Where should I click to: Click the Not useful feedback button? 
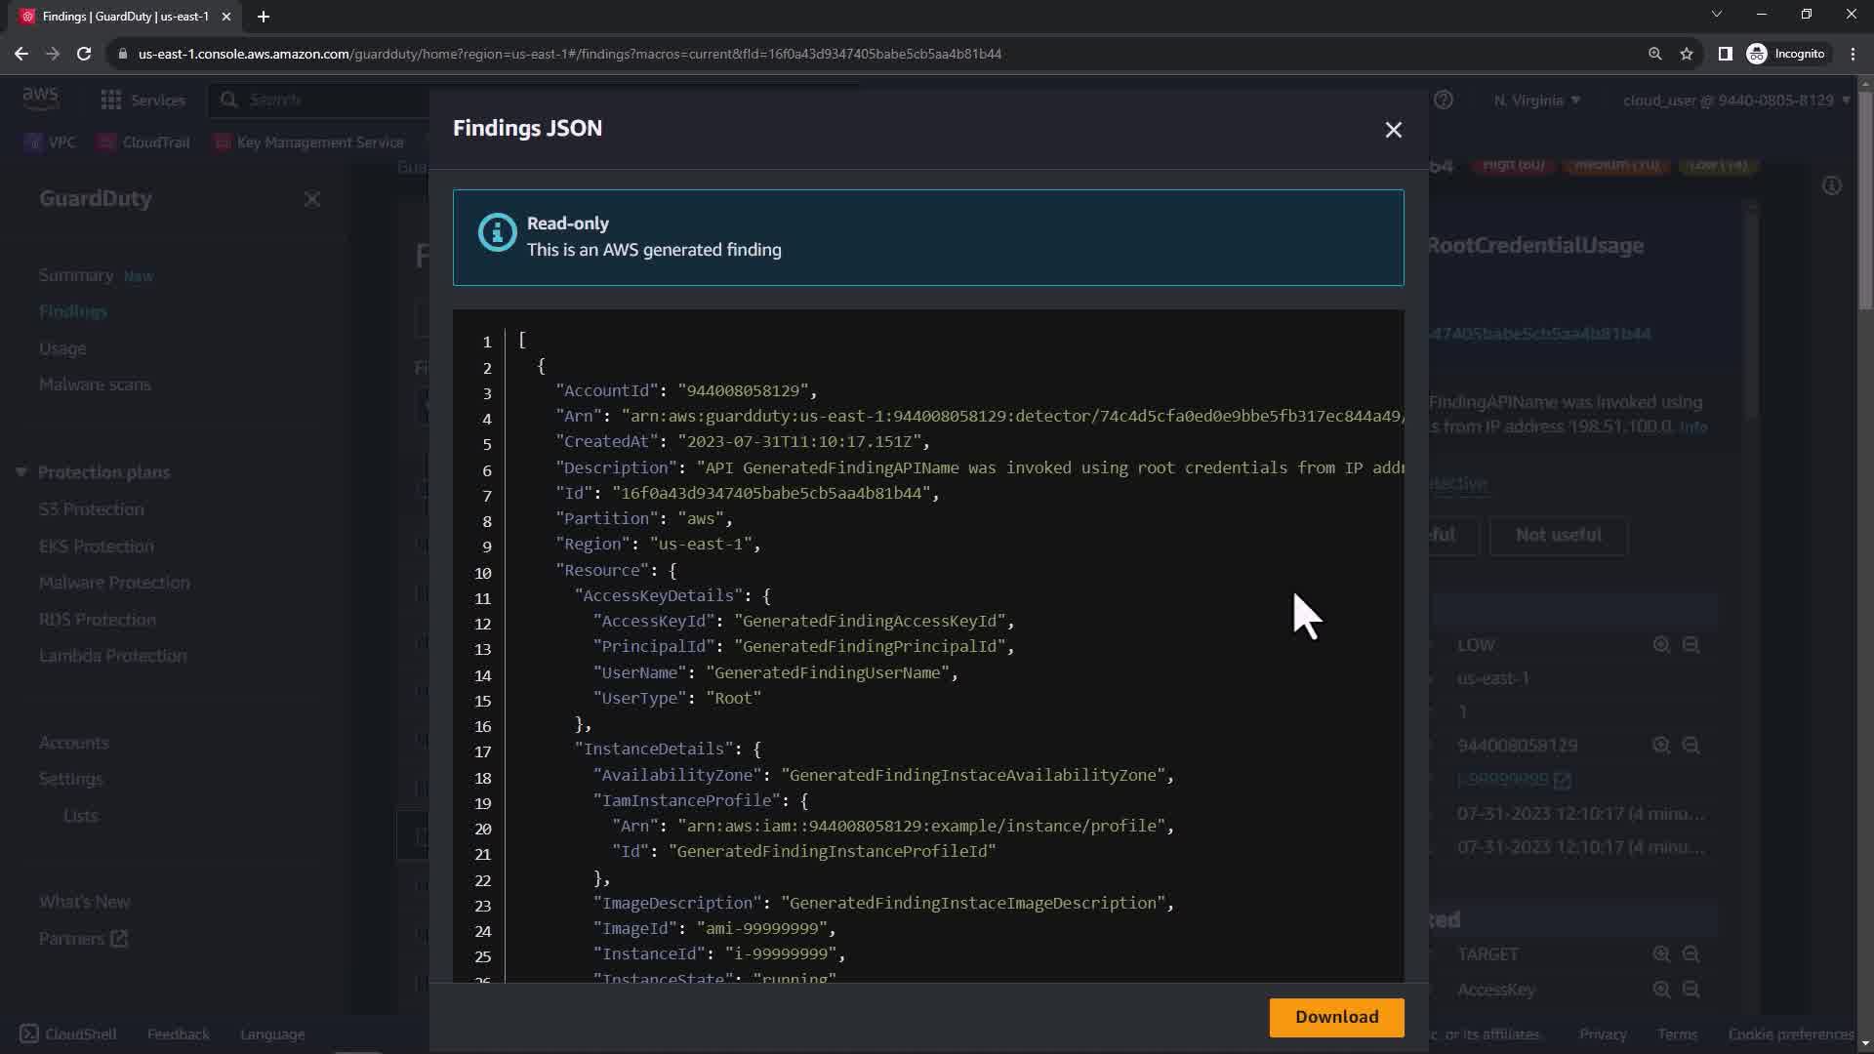coord(1558,535)
